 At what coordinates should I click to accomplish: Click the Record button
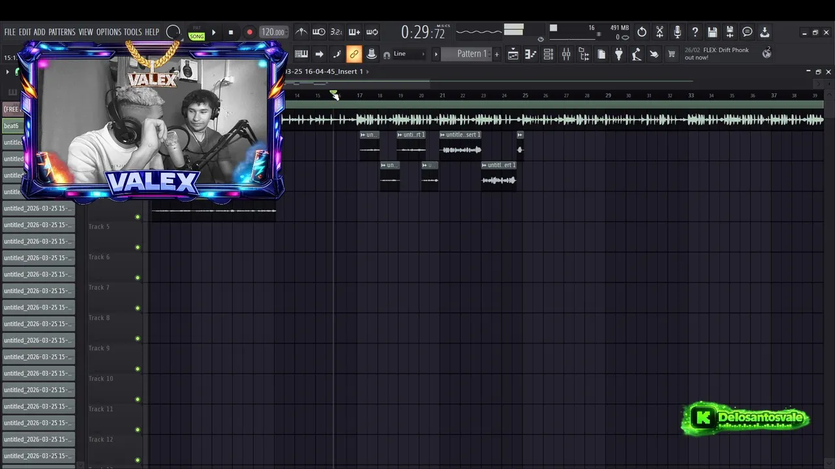click(x=249, y=32)
